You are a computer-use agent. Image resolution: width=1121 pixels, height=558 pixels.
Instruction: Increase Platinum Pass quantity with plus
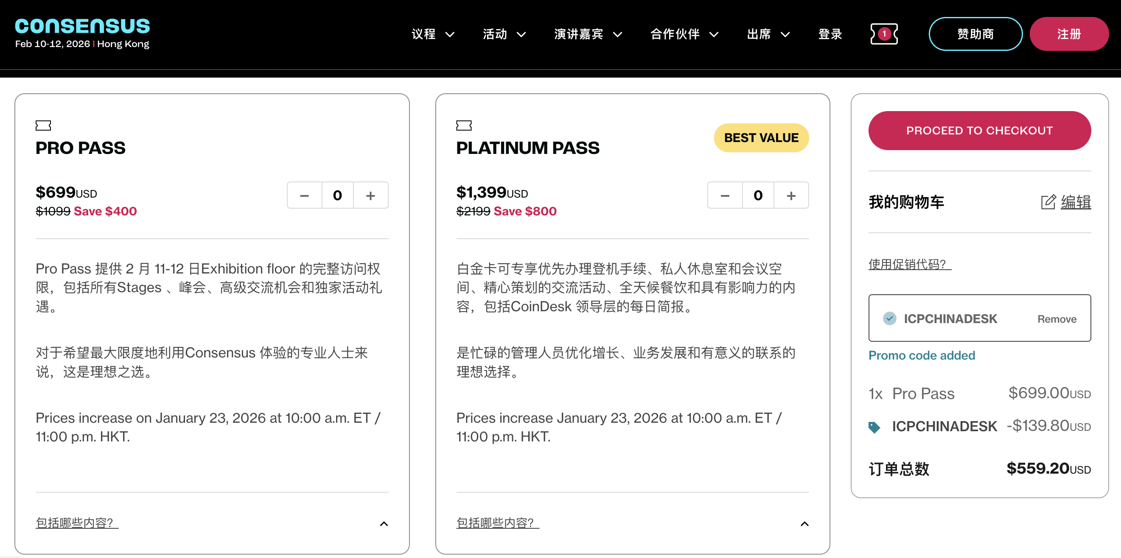click(791, 196)
